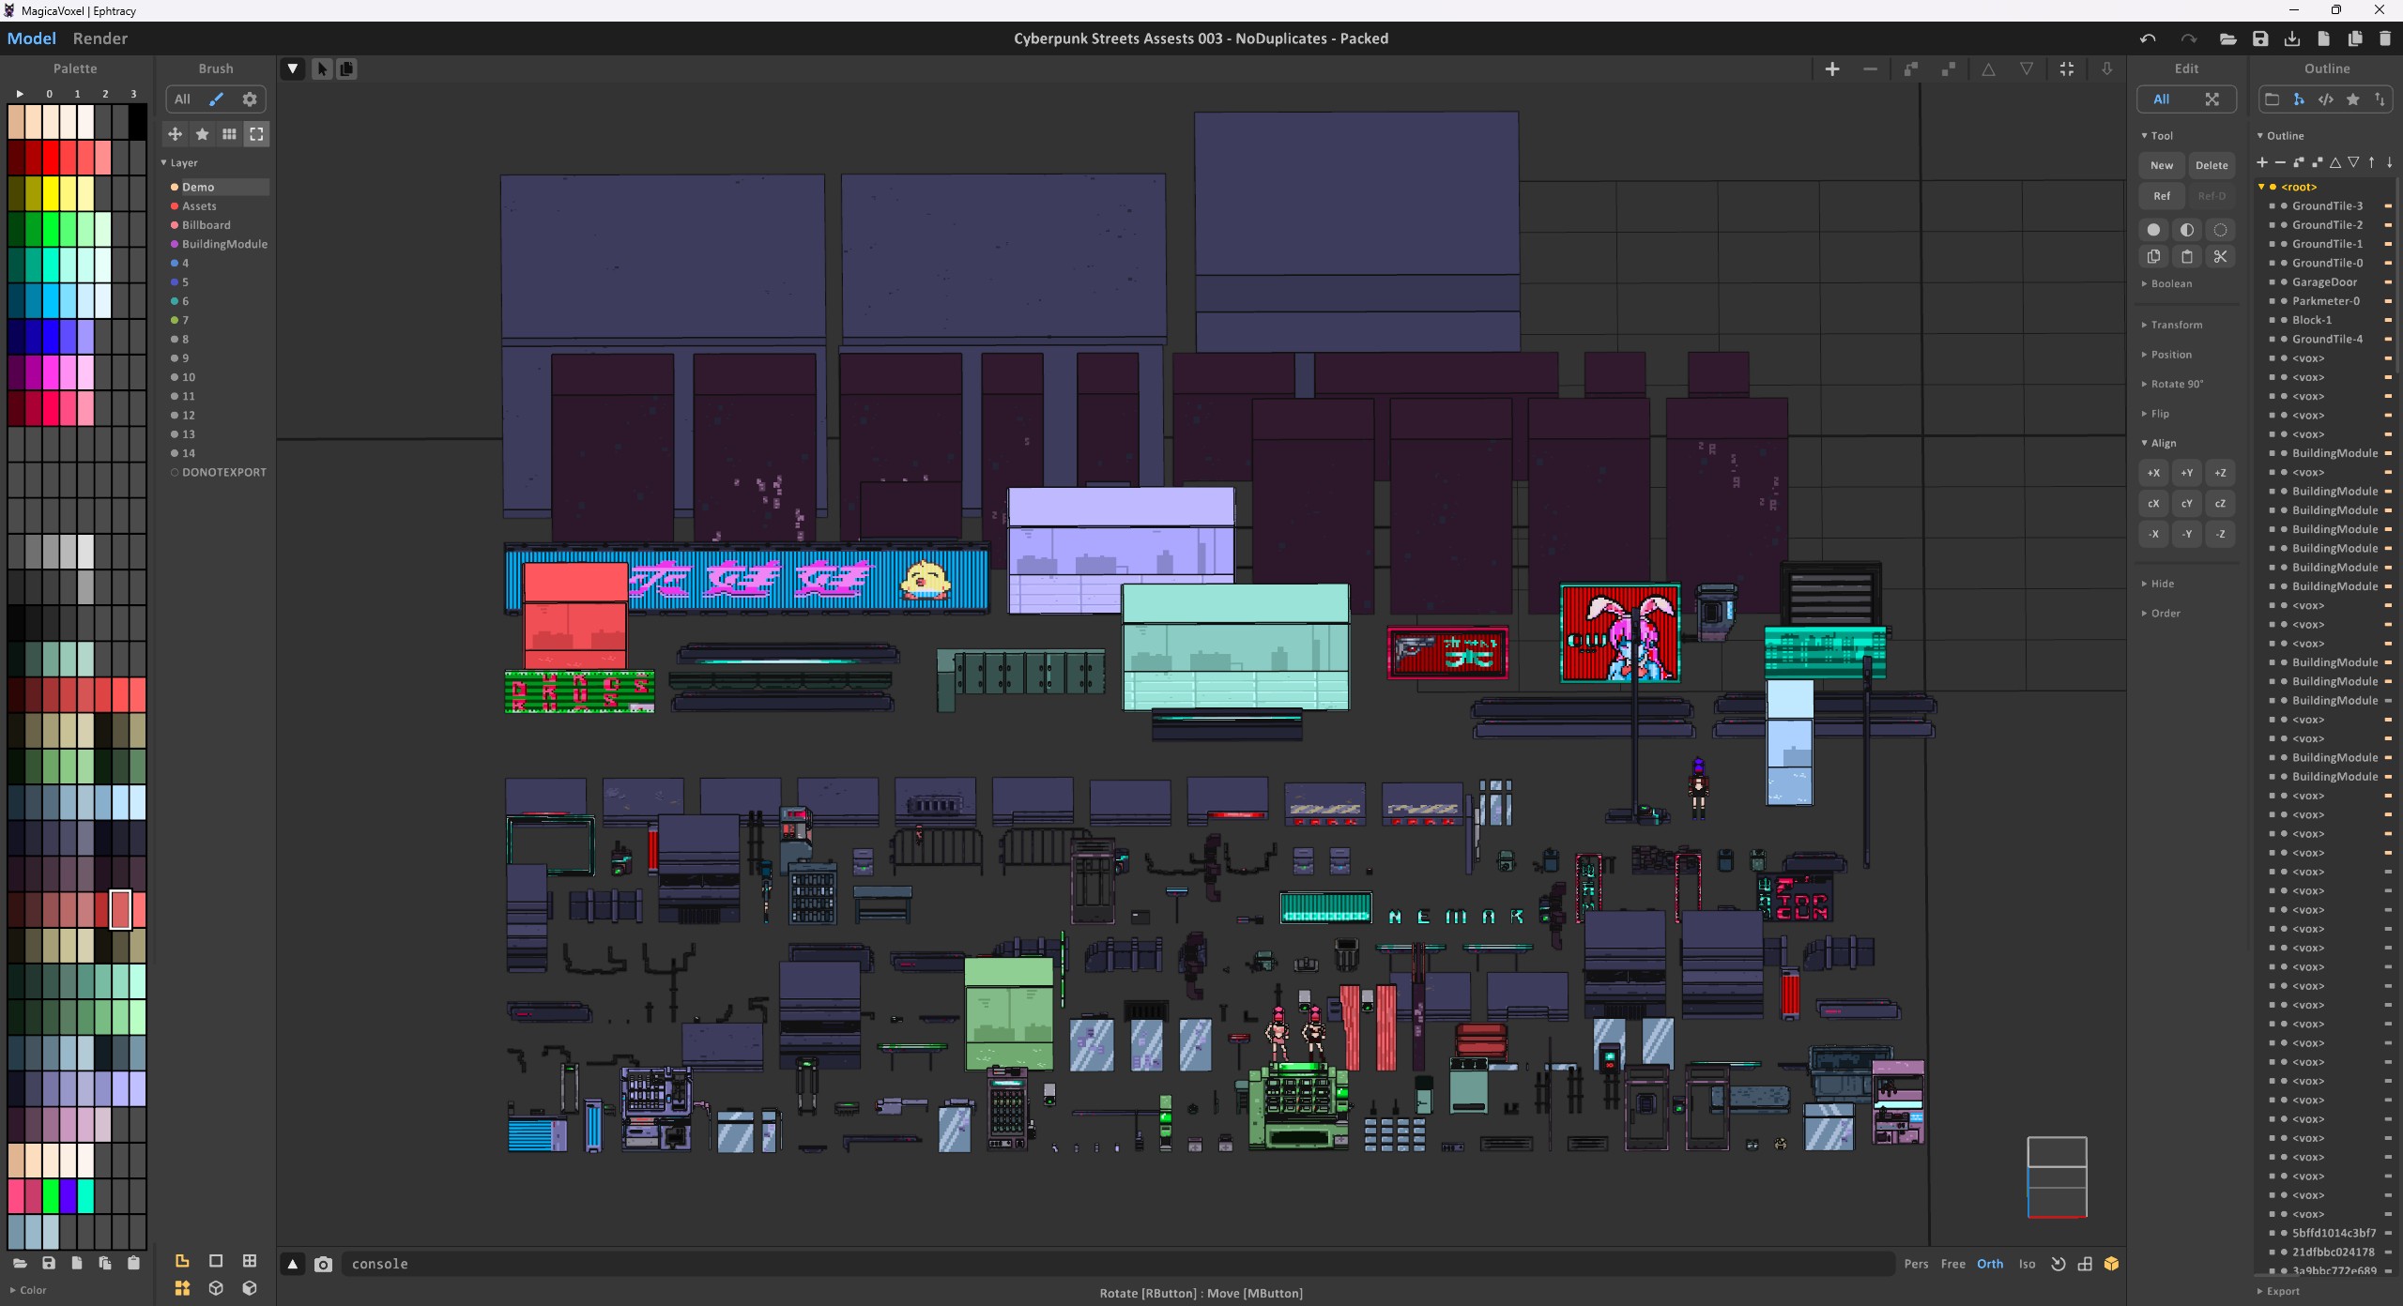Switch camera to Iso mode
The image size is (2403, 1306).
[x=2027, y=1264]
